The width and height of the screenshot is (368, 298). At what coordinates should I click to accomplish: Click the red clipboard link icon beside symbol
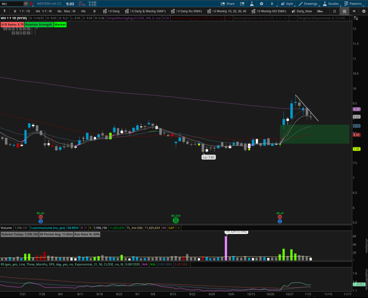tap(31, 4)
